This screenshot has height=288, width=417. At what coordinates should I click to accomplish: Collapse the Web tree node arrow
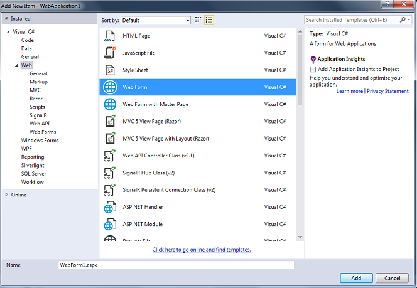(x=17, y=65)
